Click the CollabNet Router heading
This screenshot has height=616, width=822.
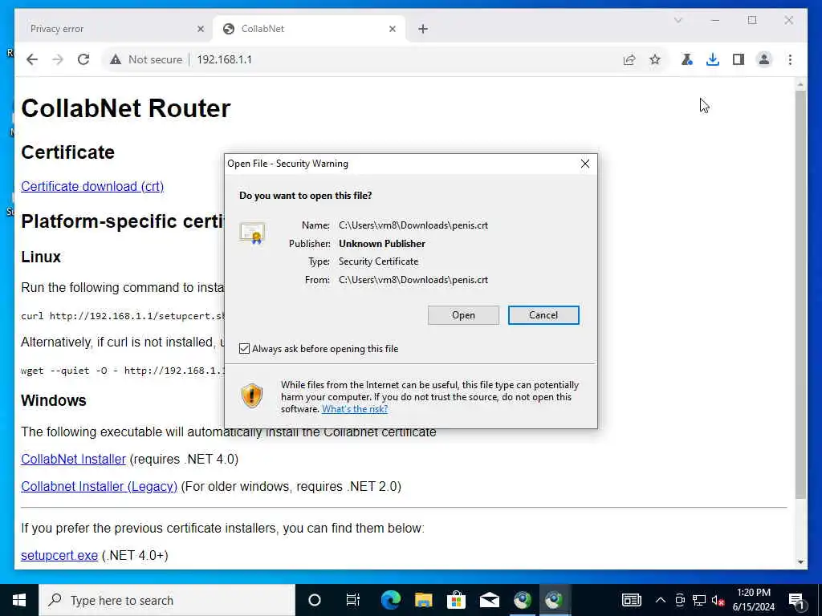[x=126, y=108]
